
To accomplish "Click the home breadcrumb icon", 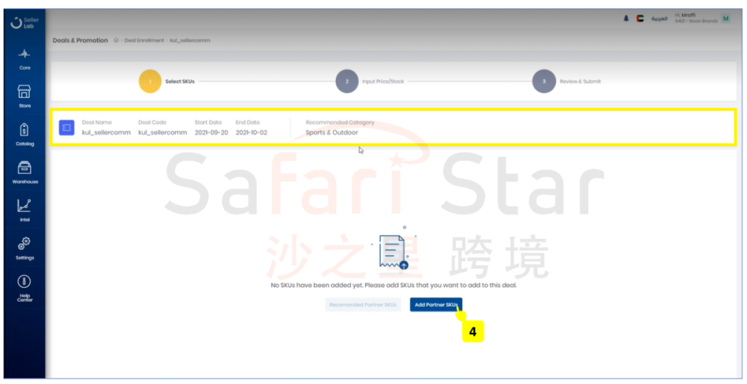I will [116, 41].
